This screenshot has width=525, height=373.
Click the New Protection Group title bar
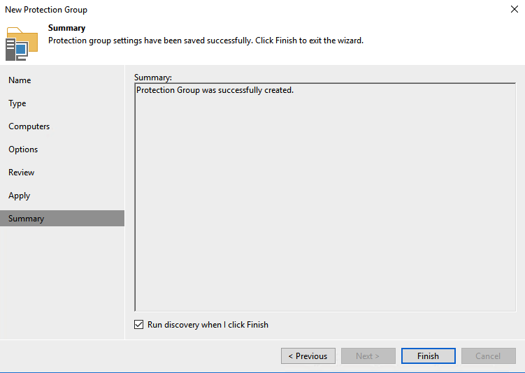pyautogui.click(x=210, y=10)
